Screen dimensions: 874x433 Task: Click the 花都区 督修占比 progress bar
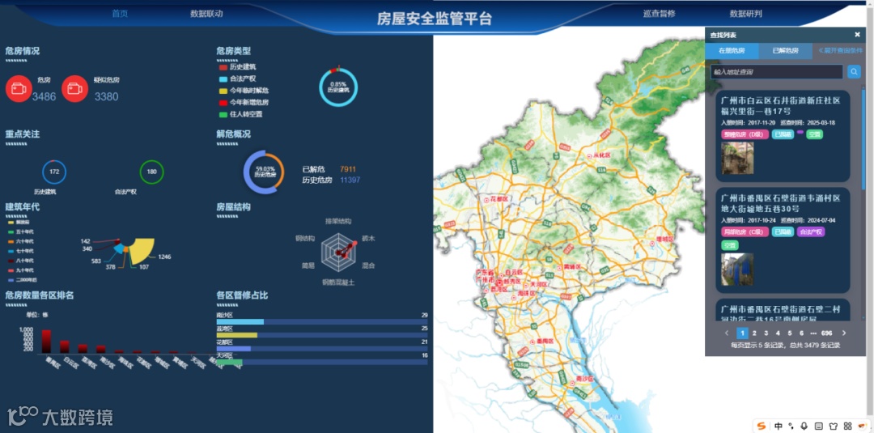click(x=321, y=348)
